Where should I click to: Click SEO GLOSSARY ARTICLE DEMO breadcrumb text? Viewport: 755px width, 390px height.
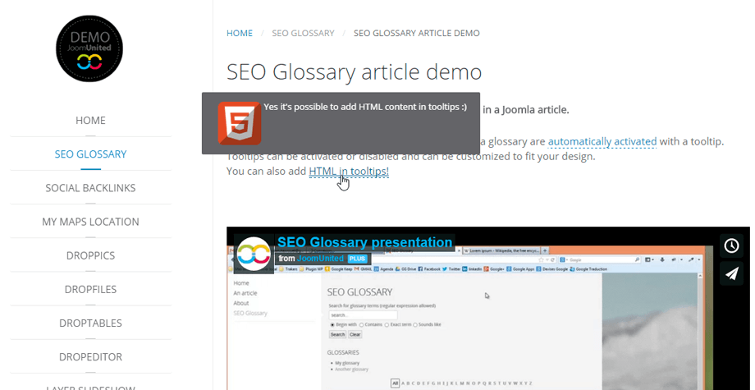pos(417,33)
